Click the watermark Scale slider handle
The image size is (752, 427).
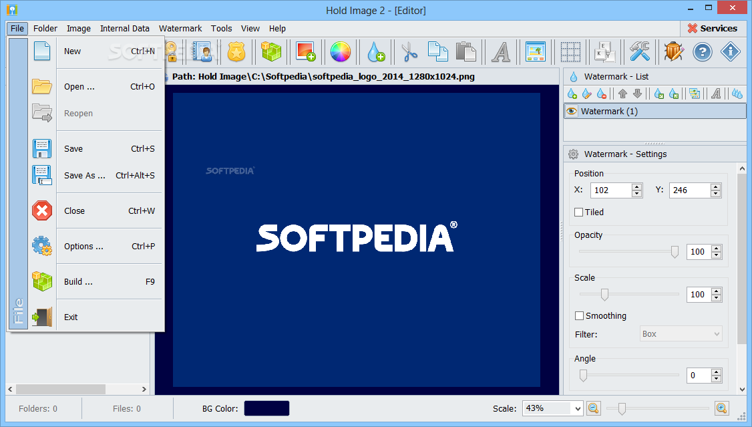tap(605, 295)
